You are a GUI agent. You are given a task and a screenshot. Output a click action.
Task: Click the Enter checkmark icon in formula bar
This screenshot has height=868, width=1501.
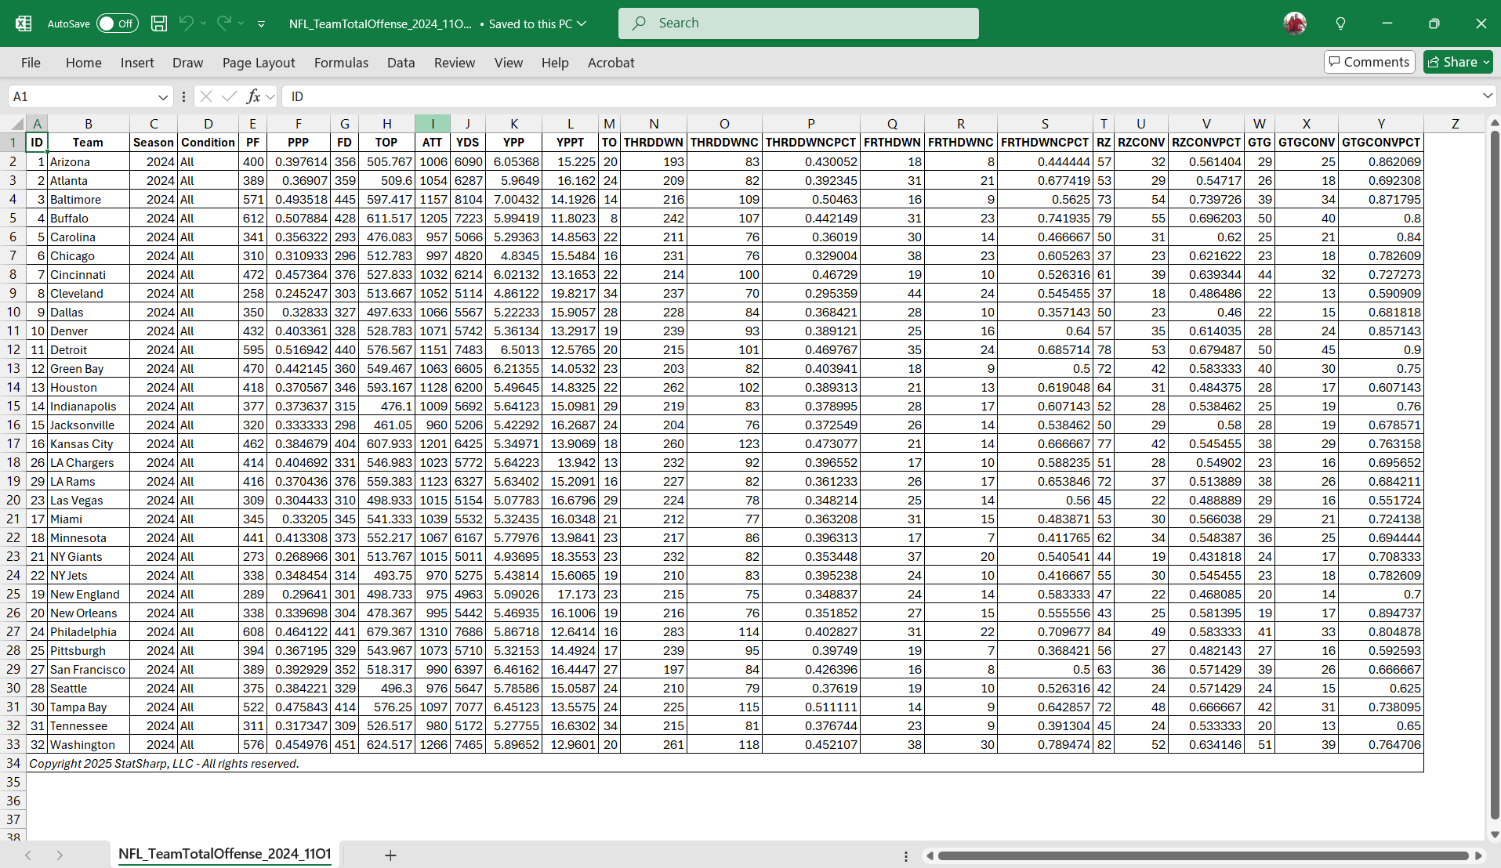point(230,96)
